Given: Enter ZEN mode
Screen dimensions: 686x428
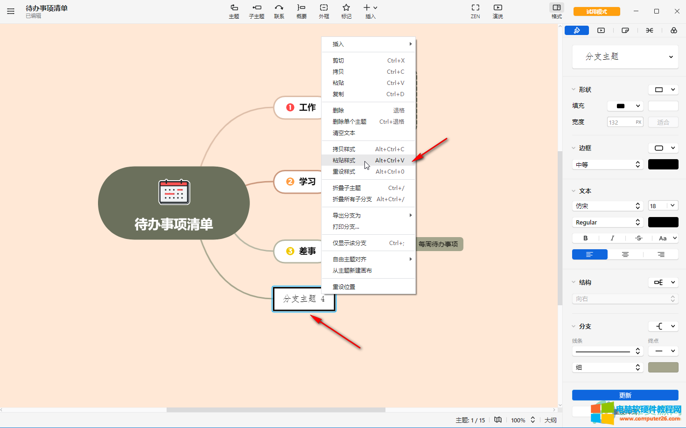Looking at the screenshot, I should (476, 11).
